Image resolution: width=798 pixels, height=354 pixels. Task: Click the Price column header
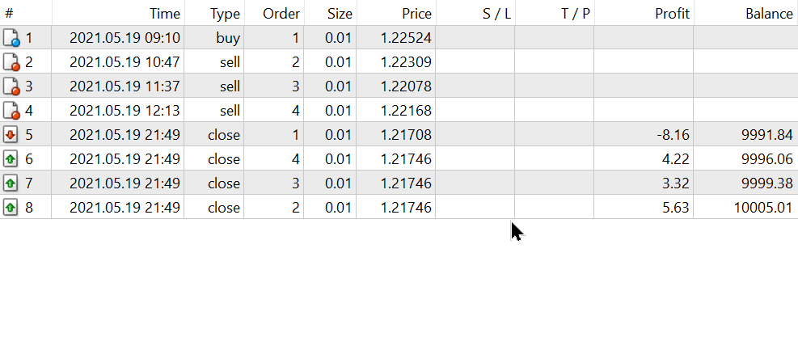tap(416, 14)
